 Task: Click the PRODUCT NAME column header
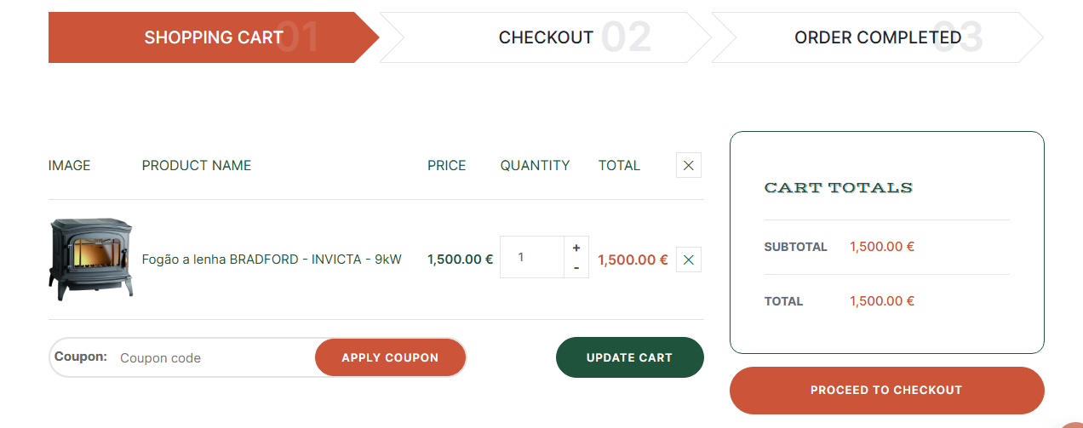point(197,165)
